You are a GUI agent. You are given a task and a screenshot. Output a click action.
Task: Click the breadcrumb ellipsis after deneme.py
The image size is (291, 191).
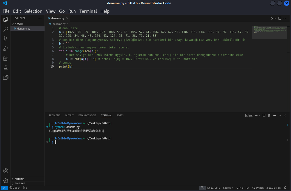[70, 24]
